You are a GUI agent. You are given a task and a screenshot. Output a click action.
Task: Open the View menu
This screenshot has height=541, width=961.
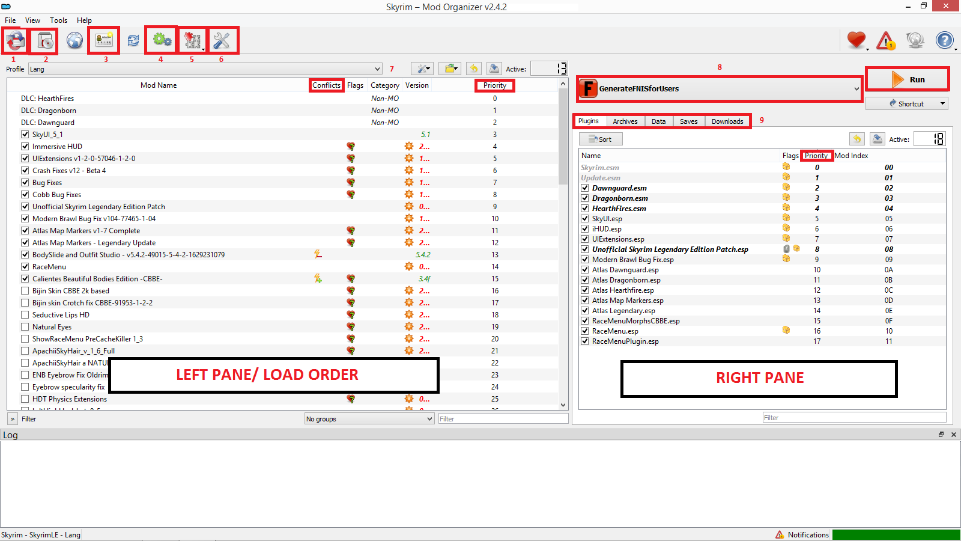(x=33, y=20)
